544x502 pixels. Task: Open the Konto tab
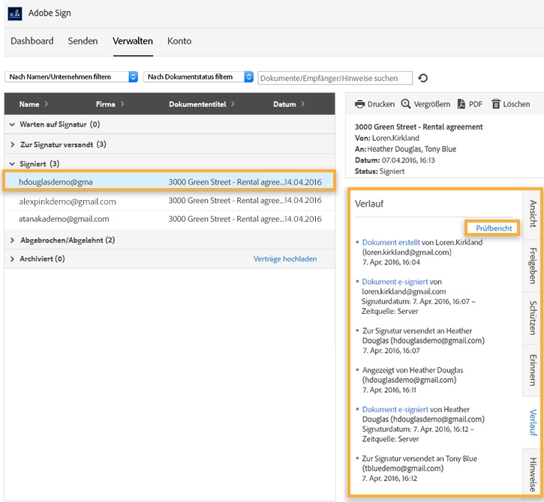click(179, 41)
